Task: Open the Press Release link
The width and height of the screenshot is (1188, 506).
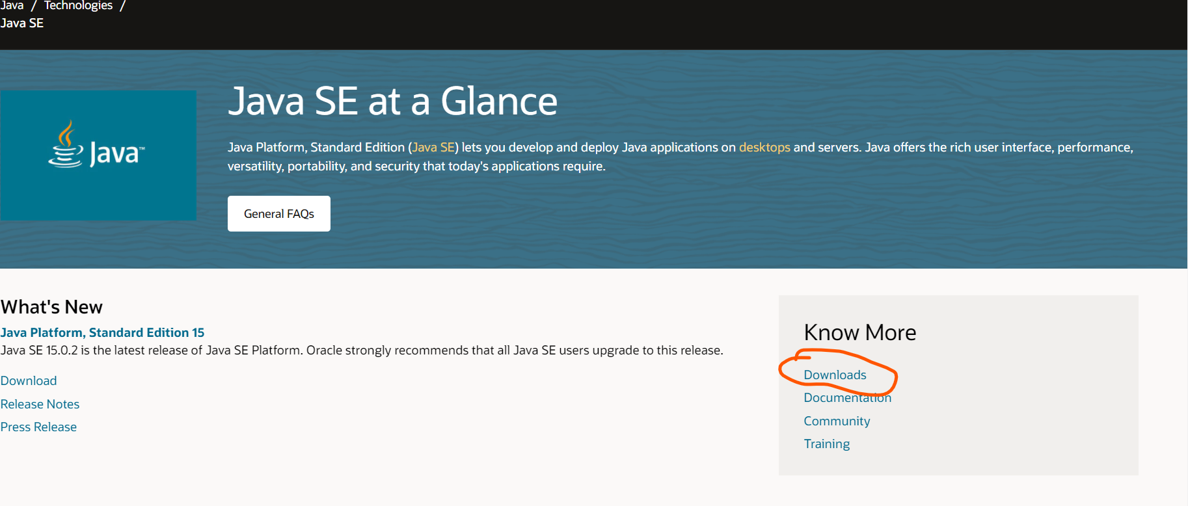Action: pos(38,427)
